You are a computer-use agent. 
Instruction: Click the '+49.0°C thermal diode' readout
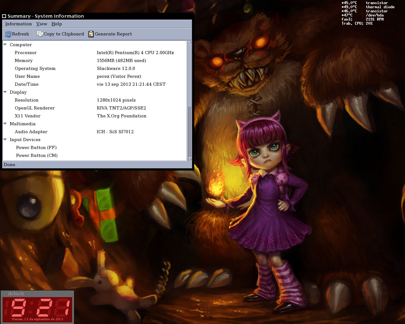tap(368, 7)
